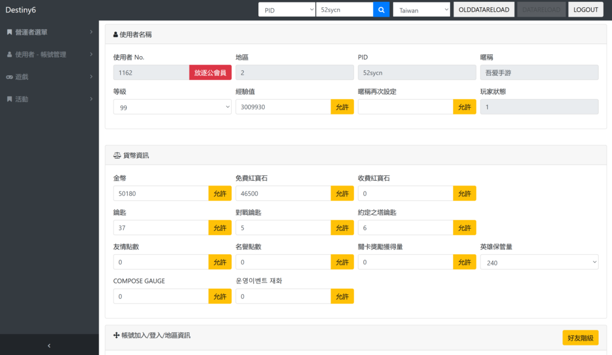
Task: Click 允許 next to 關卡獎勵獲得量 field
Action: (464, 262)
